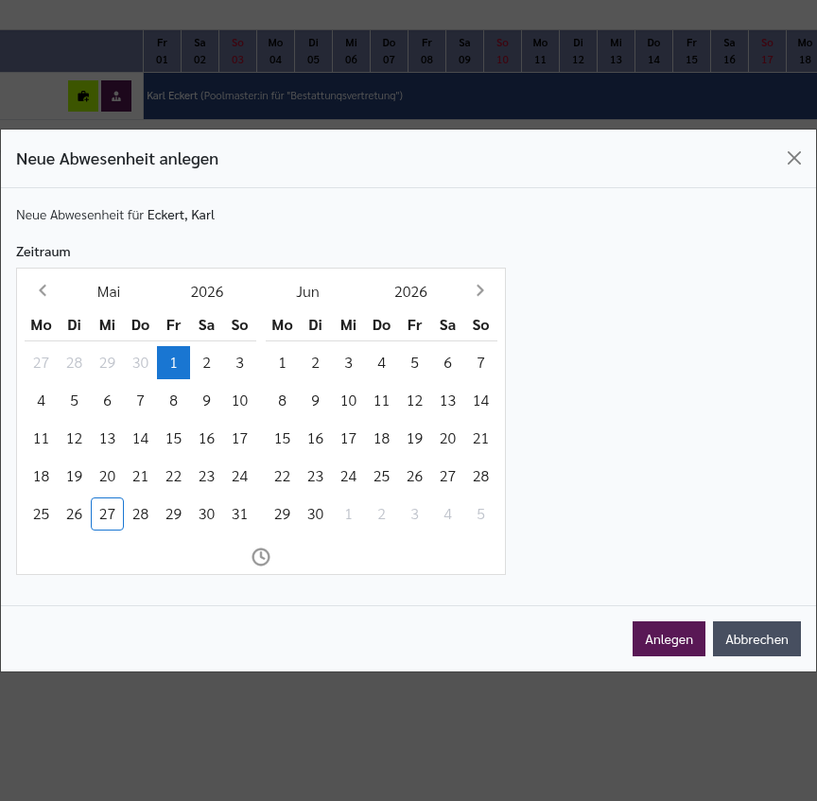Choose June 12 in the calendar

(415, 401)
